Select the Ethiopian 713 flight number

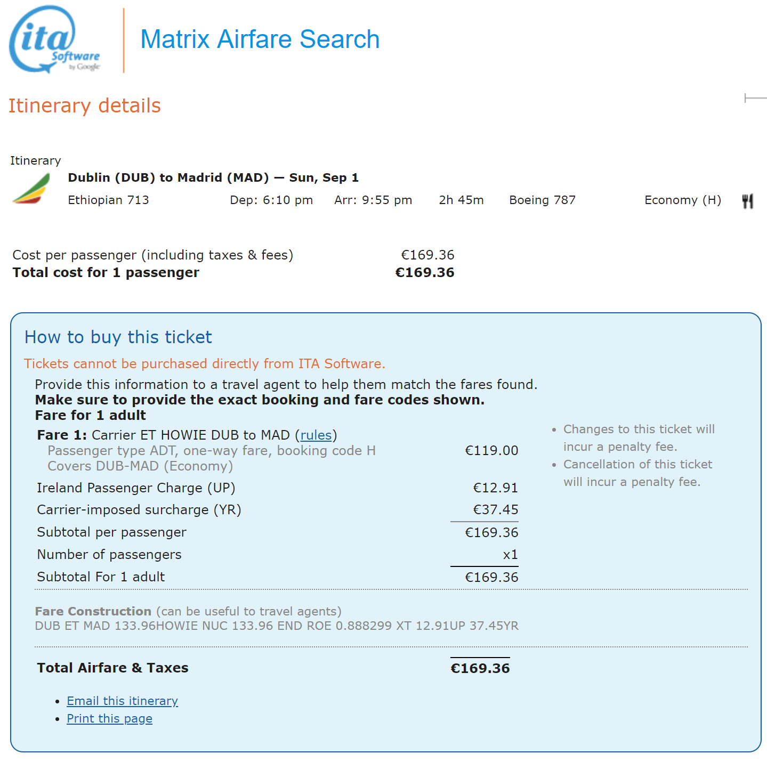(108, 200)
